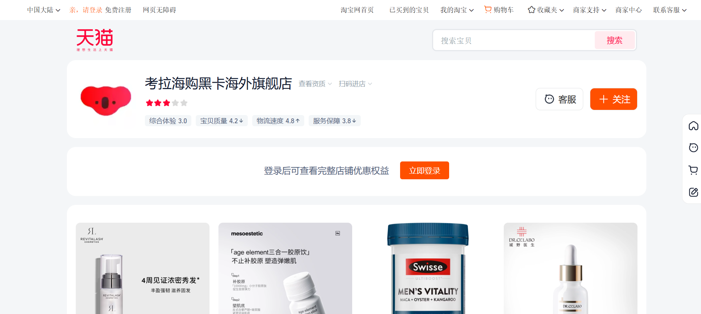Open feedback edit icon in right sidebar
The width and height of the screenshot is (701, 314).
(693, 192)
